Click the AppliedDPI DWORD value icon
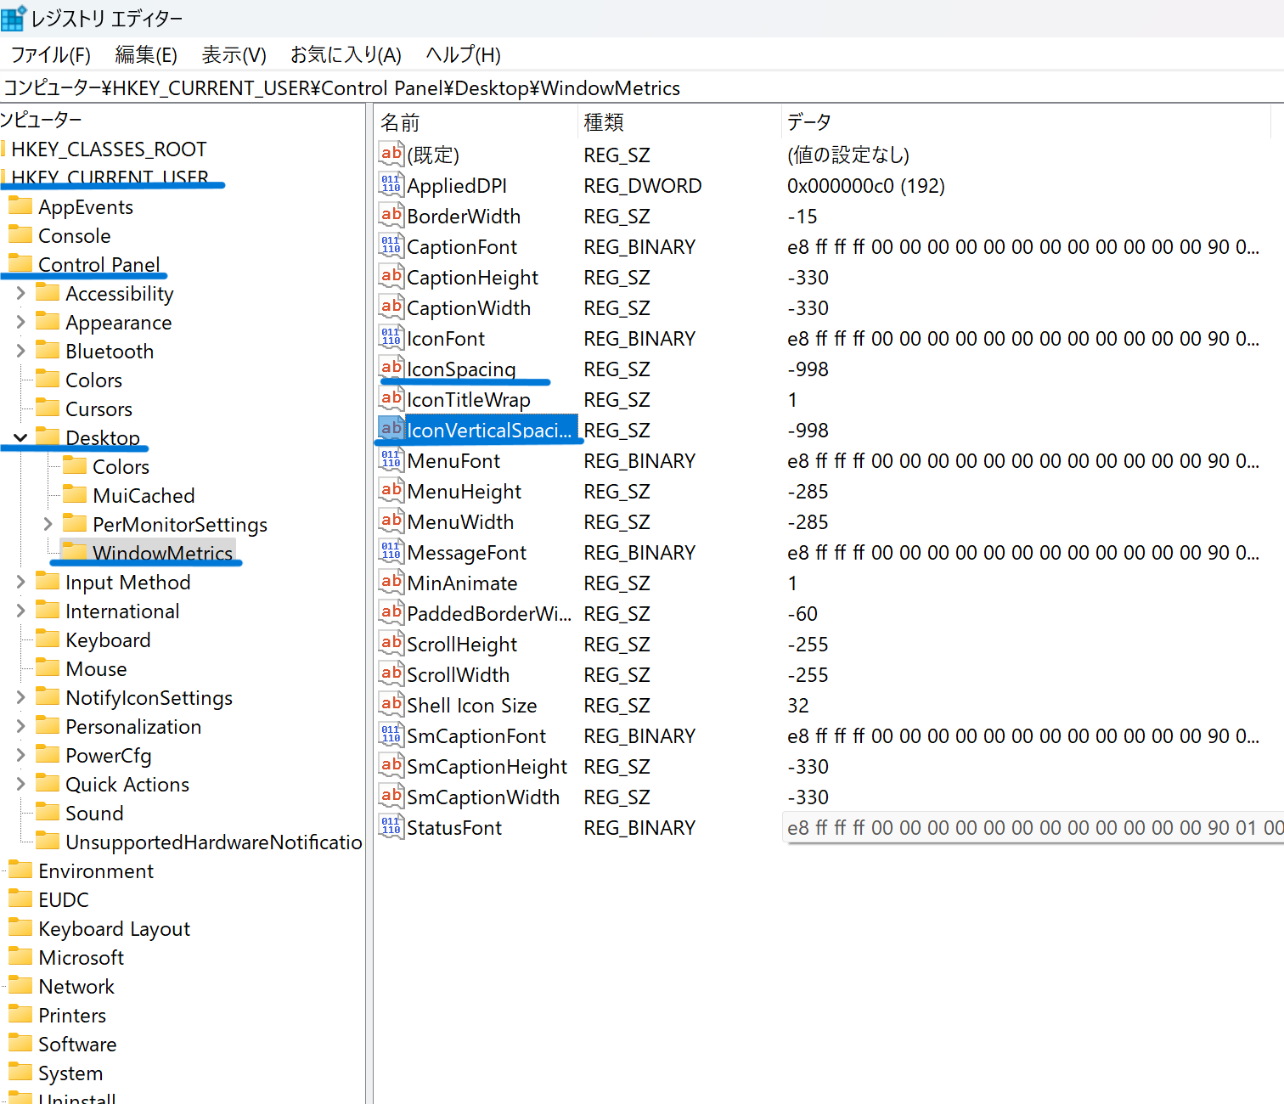The width and height of the screenshot is (1284, 1104). [x=391, y=184]
